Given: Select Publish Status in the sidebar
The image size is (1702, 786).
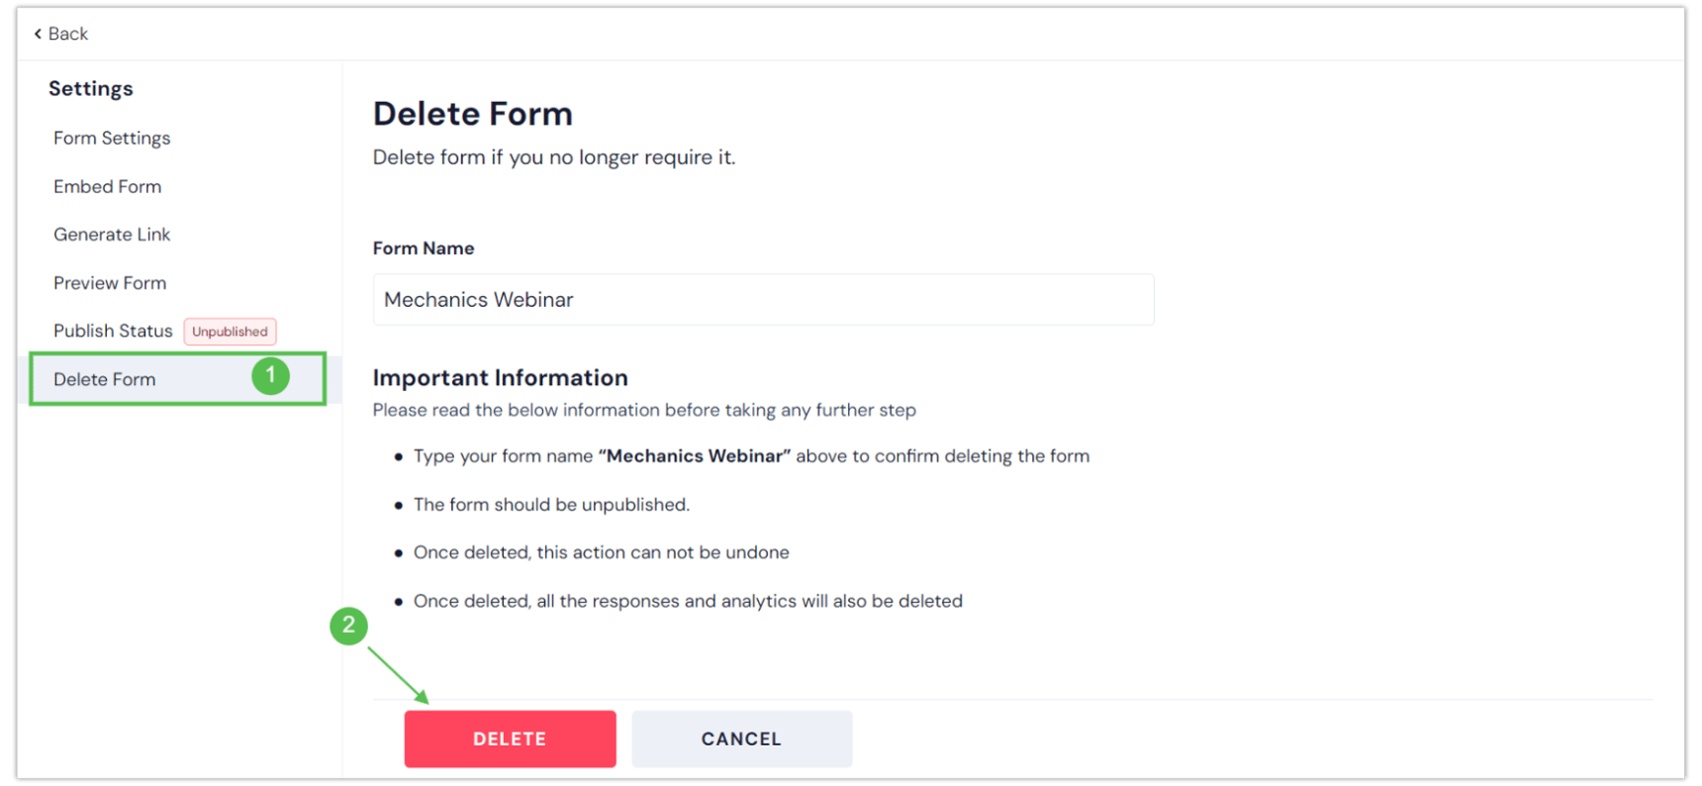Looking at the screenshot, I should [x=113, y=331].
